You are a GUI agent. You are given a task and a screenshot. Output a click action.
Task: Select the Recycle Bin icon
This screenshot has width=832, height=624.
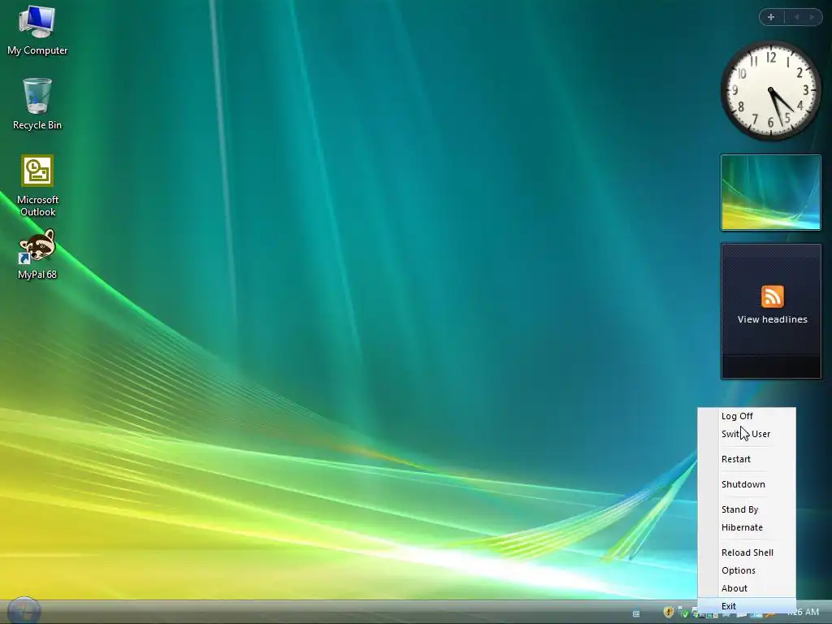tap(37, 104)
